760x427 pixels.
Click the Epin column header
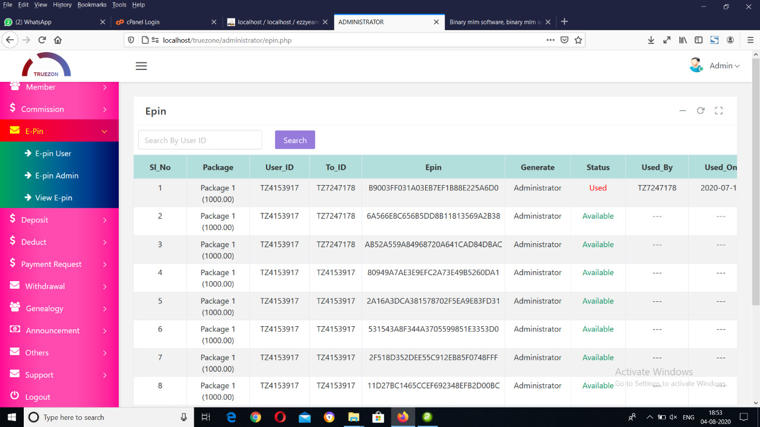[433, 167]
